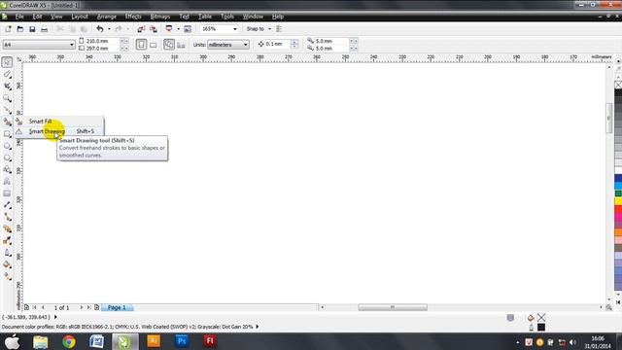This screenshot has height=350, width=622.
Task: Select the Basic Shapes tool in the toolbox
Action: (7, 170)
